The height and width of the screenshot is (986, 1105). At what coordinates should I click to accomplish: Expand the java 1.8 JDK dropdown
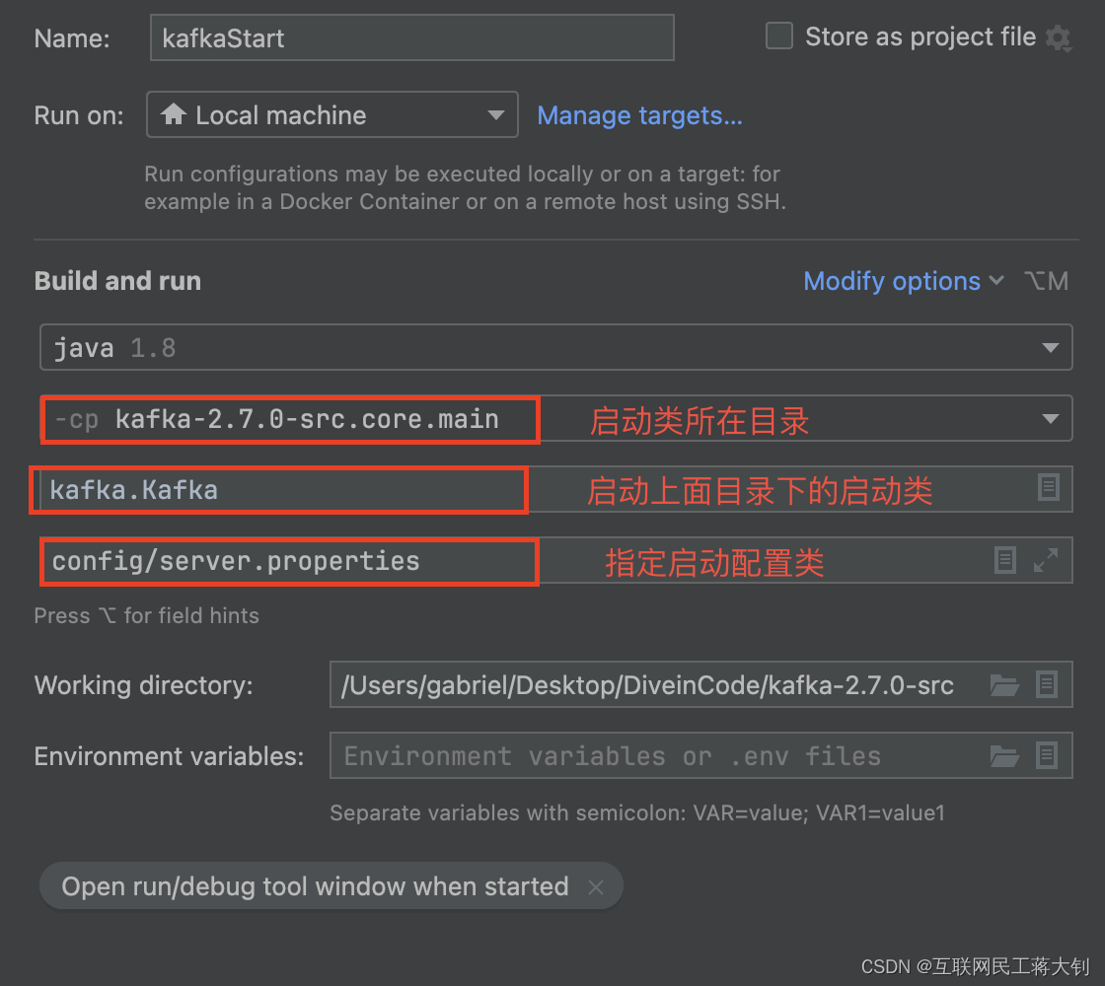coord(556,347)
